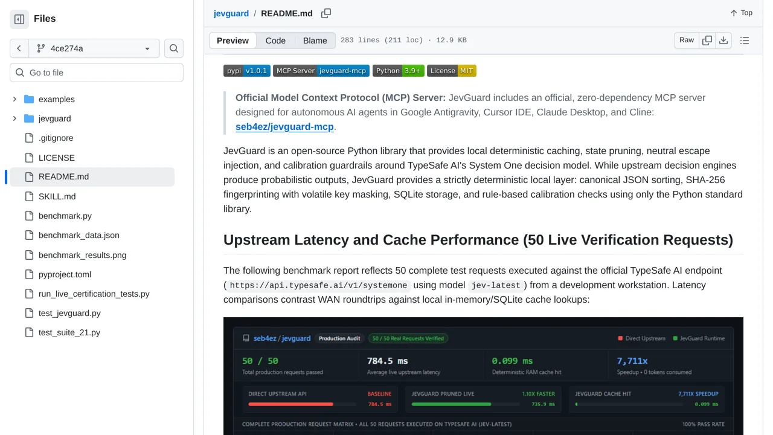Download the raw file icon
The image size is (773, 435).
(x=723, y=40)
